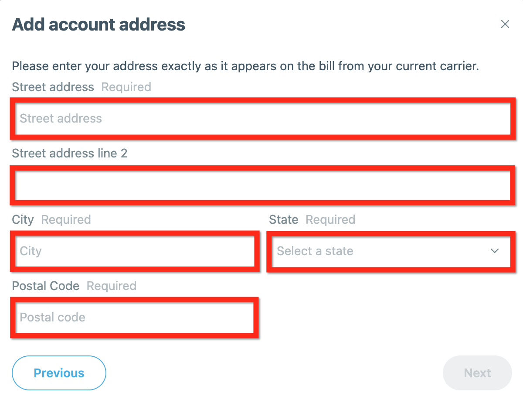Click "Required" beside the City label
Viewport: 523px width, 403px height.
pyautogui.click(x=66, y=220)
